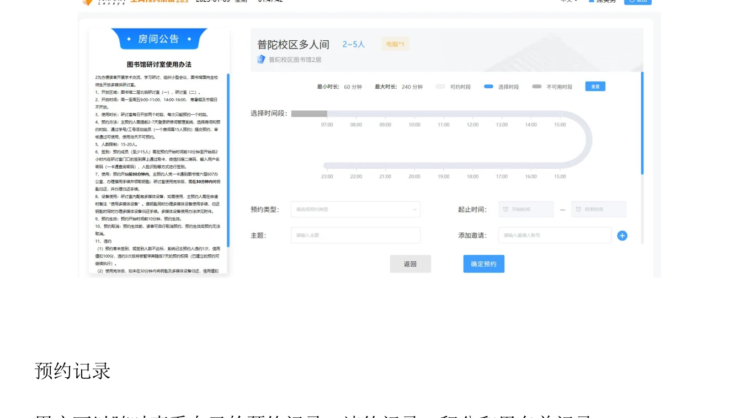Click the blue plus icon to add invitee

click(622, 235)
